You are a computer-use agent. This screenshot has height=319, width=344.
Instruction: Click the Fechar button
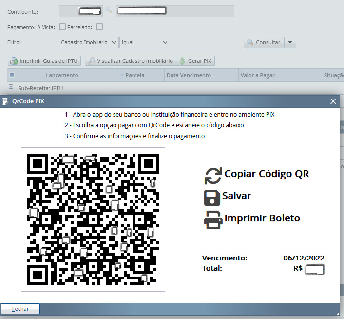[20, 309]
